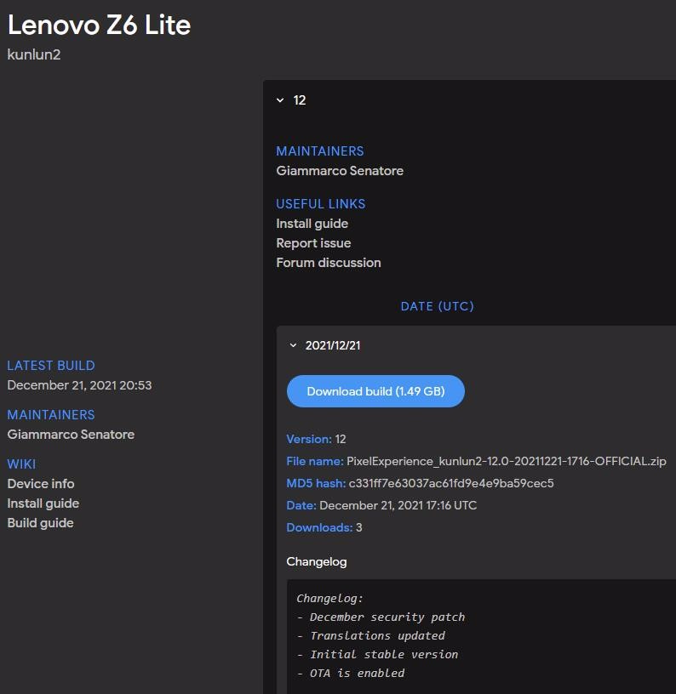The height and width of the screenshot is (694, 676).
Task: Click the kunlun2 codename text
Action: [34, 54]
